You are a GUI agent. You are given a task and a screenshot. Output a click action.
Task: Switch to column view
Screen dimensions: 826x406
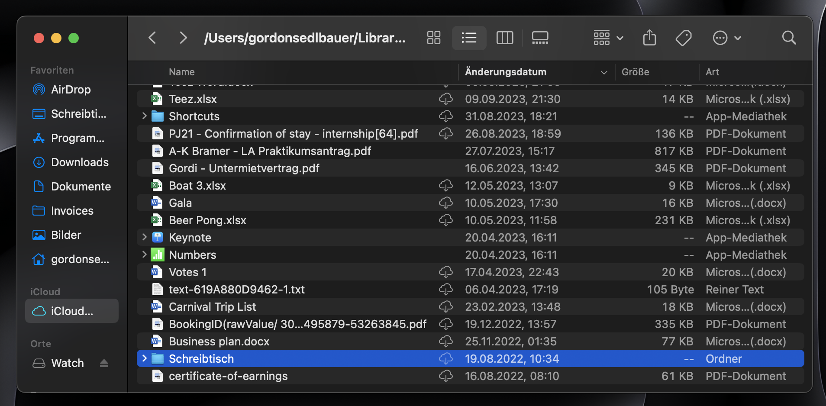point(505,38)
